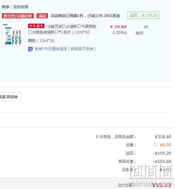
Task: Click the shipping fee info icon
Action: [x=155, y=145]
